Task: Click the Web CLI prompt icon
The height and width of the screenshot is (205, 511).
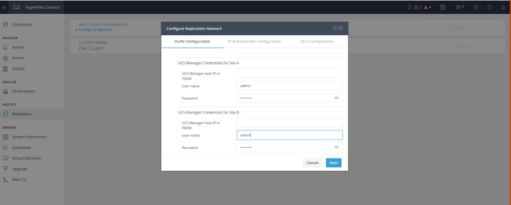Action: pos(5,179)
